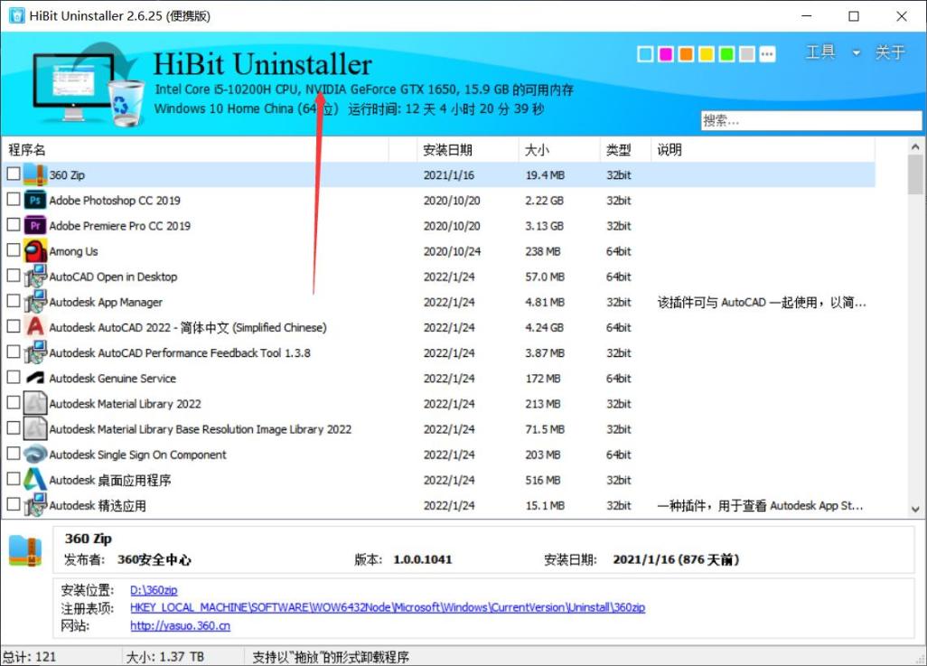Select the Autodesk App Manager checkbox

pos(13,301)
